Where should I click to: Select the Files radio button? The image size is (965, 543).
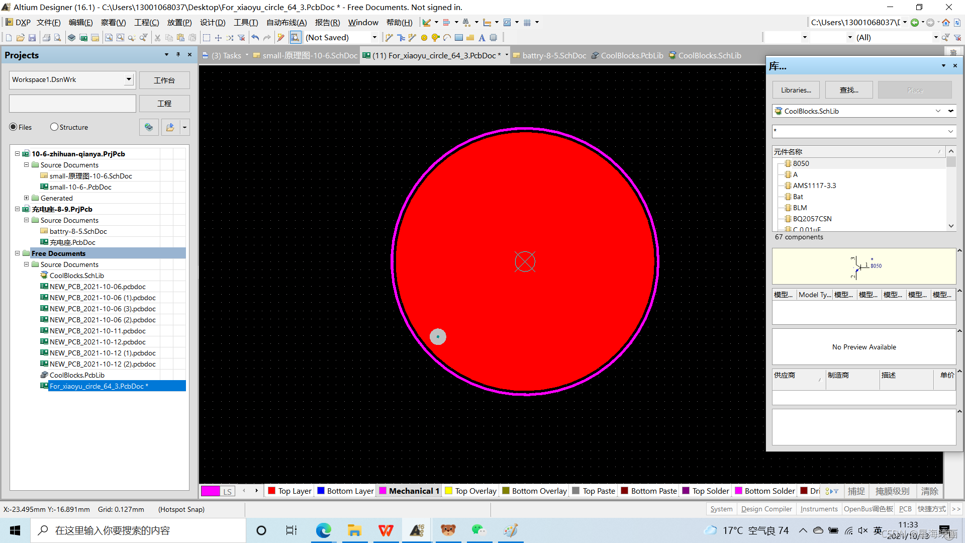14,127
